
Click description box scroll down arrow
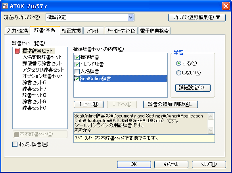coord(211,131)
